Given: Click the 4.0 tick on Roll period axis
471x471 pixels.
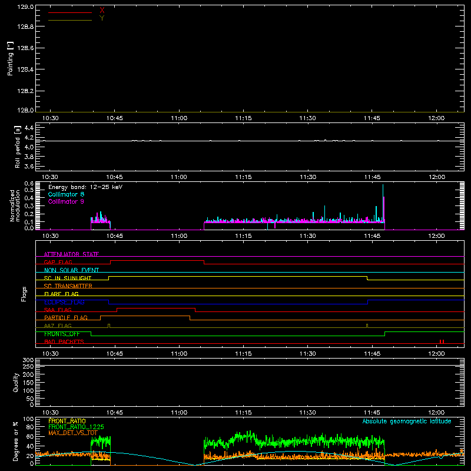Looking at the screenshot, I should pos(29,147).
